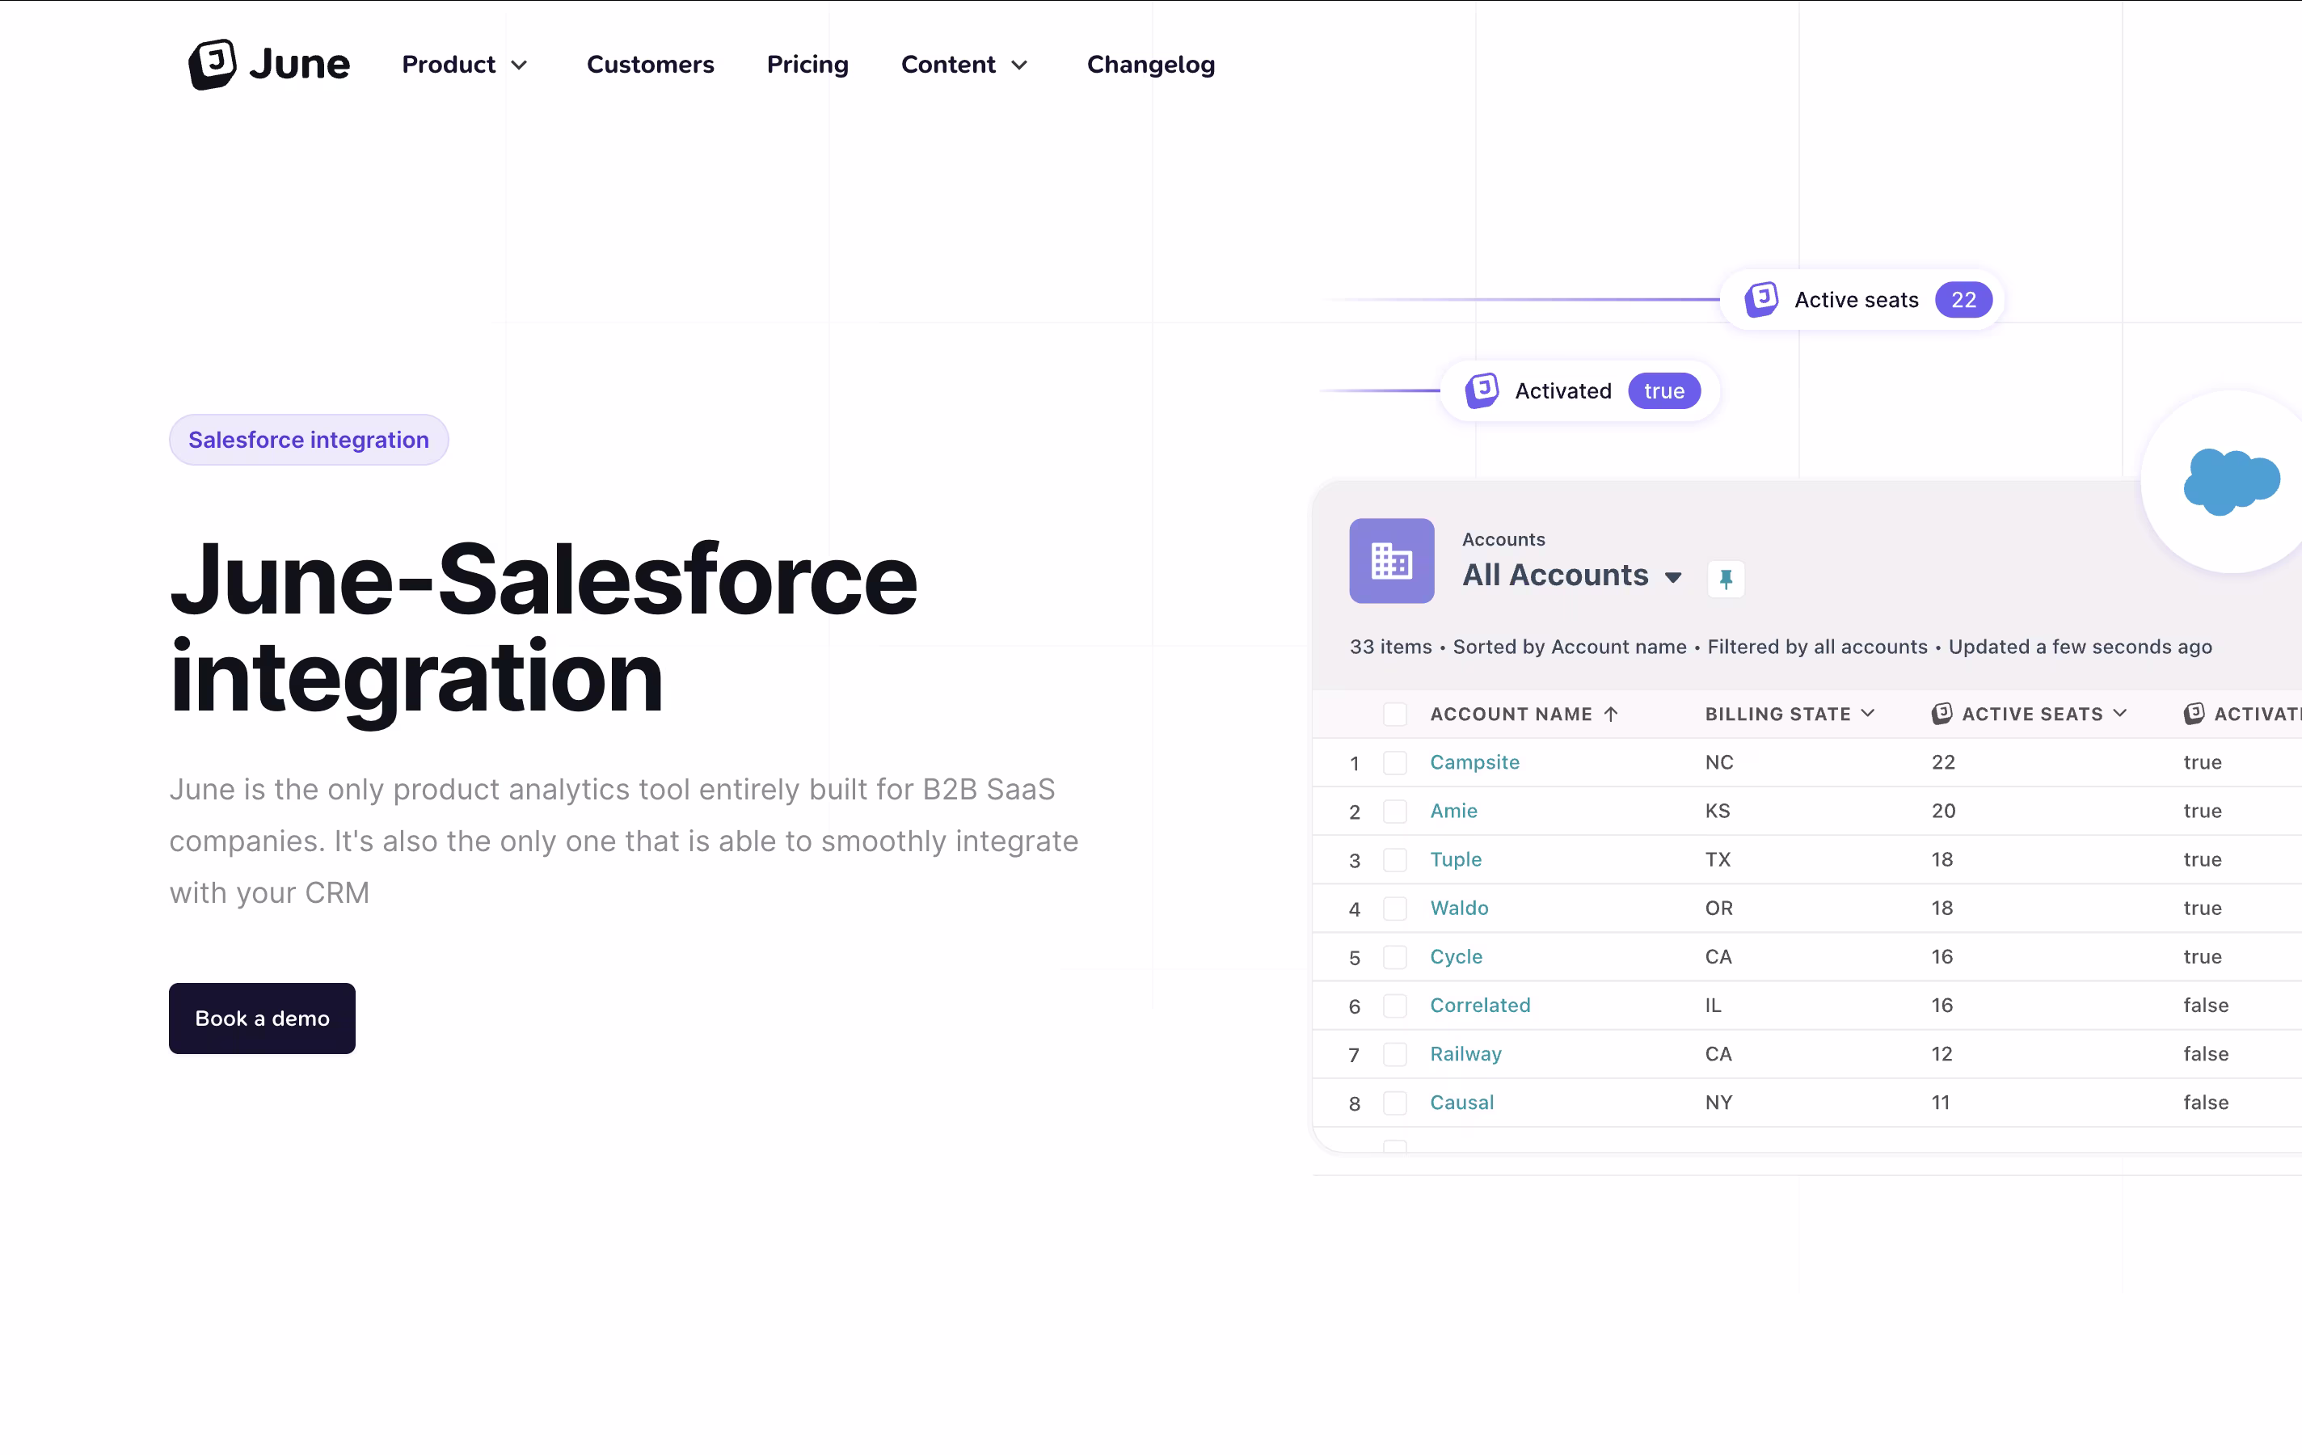Check the Railway row checkbox
Image resolution: width=2302 pixels, height=1455 pixels.
[1395, 1054]
